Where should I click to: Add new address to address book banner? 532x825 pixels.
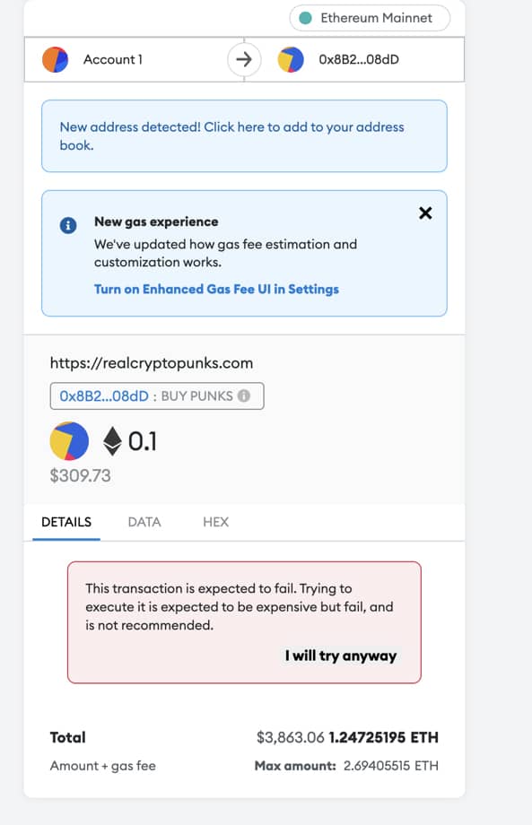pyautogui.click(x=244, y=135)
